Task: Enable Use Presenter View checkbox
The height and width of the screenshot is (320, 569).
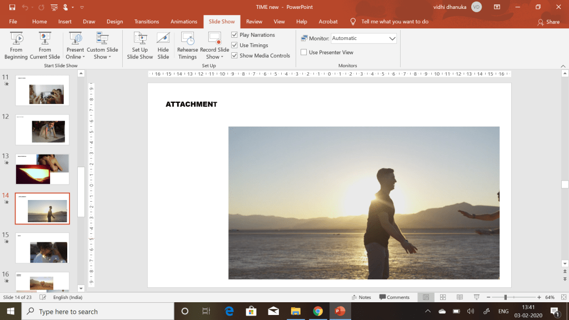Action: 304,52
